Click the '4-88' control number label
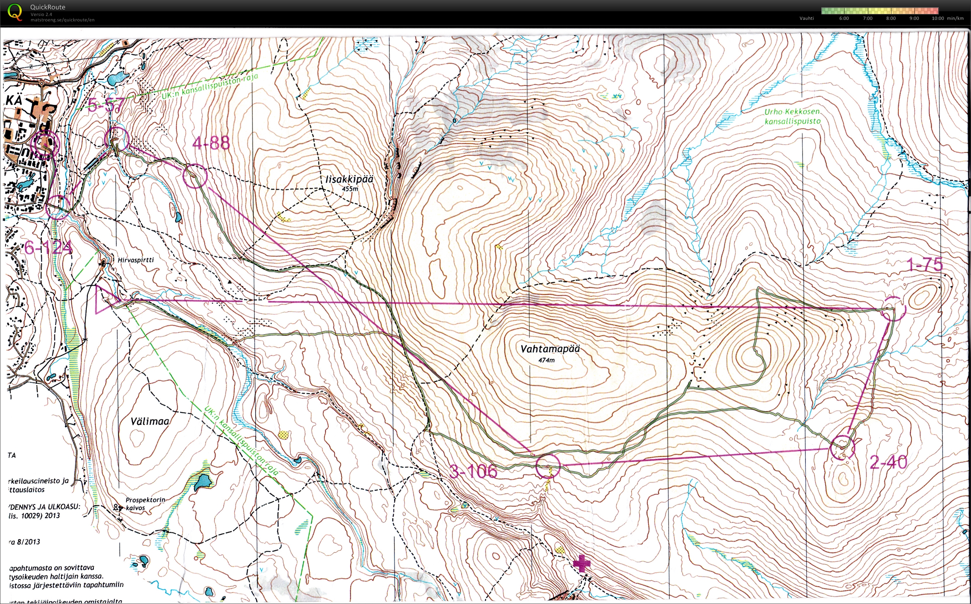This screenshot has width=971, height=604. 211,143
